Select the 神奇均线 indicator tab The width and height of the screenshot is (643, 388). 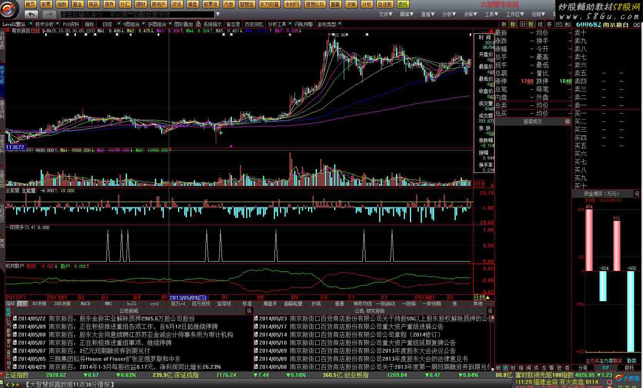tap(362, 304)
